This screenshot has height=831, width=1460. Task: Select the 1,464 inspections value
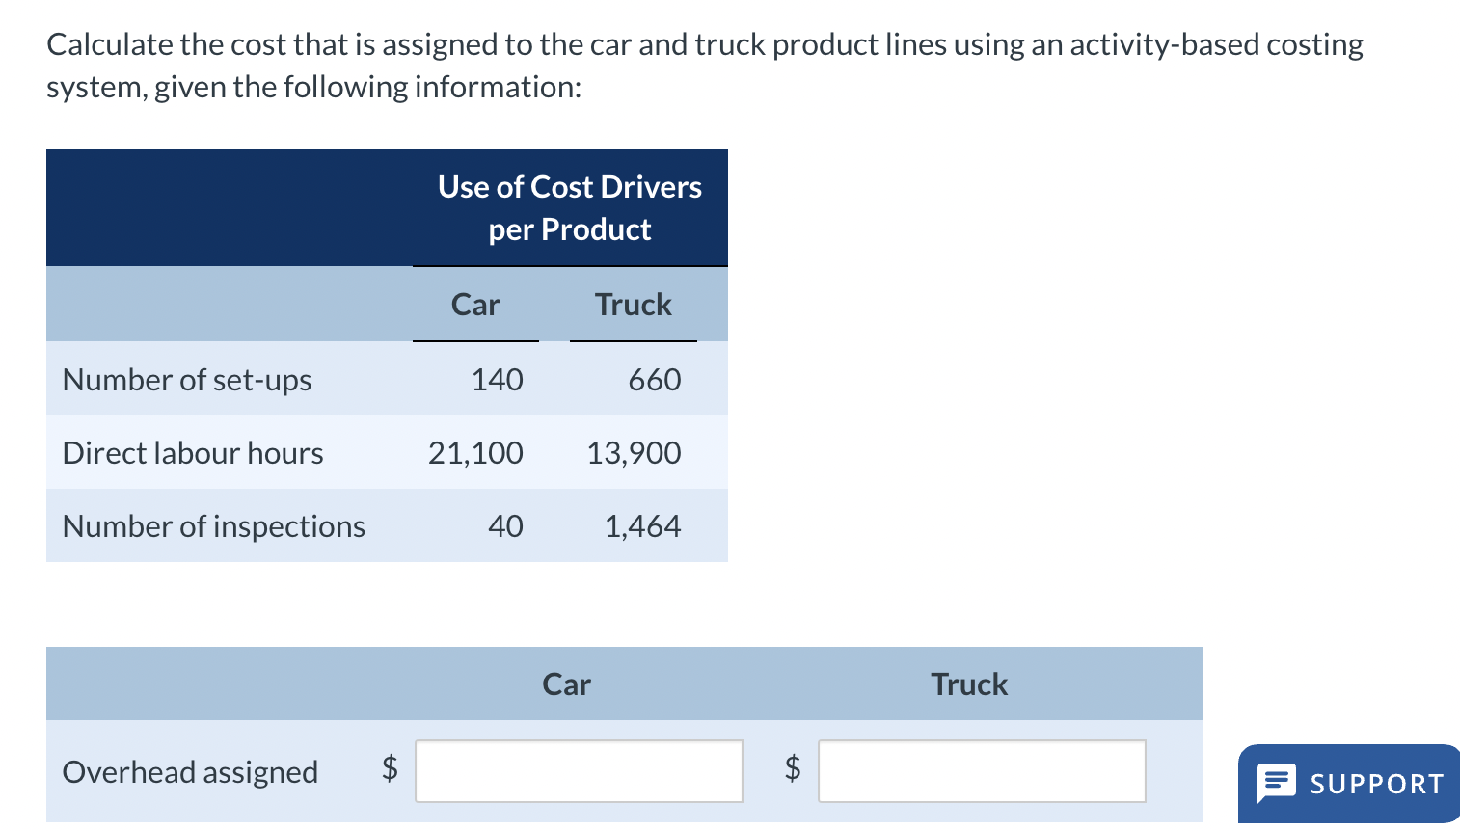642,525
